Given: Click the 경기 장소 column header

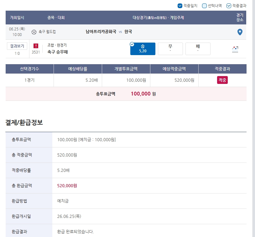Looking at the screenshot, I should [x=240, y=18].
